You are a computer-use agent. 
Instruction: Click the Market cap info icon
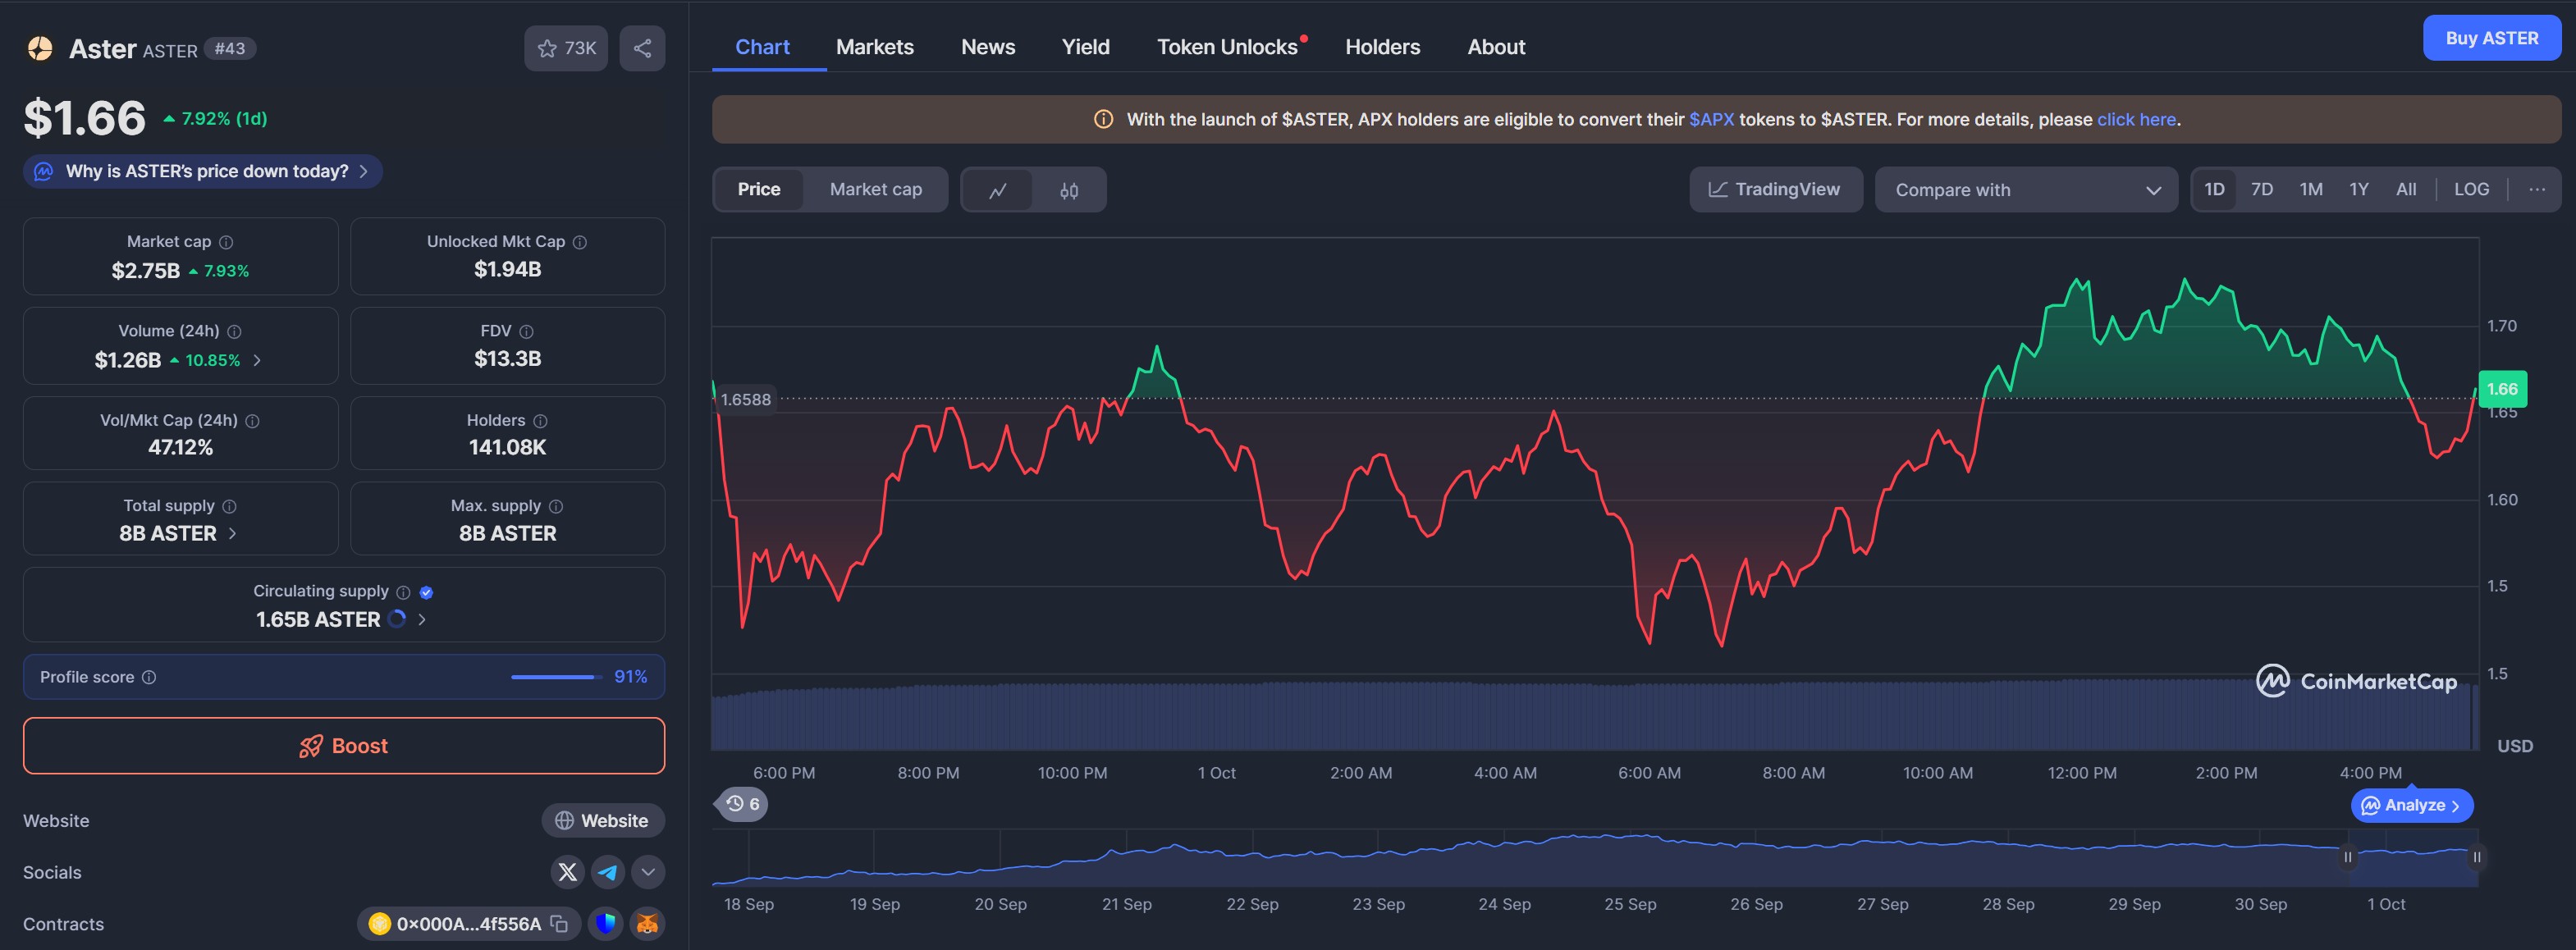pos(226,242)
